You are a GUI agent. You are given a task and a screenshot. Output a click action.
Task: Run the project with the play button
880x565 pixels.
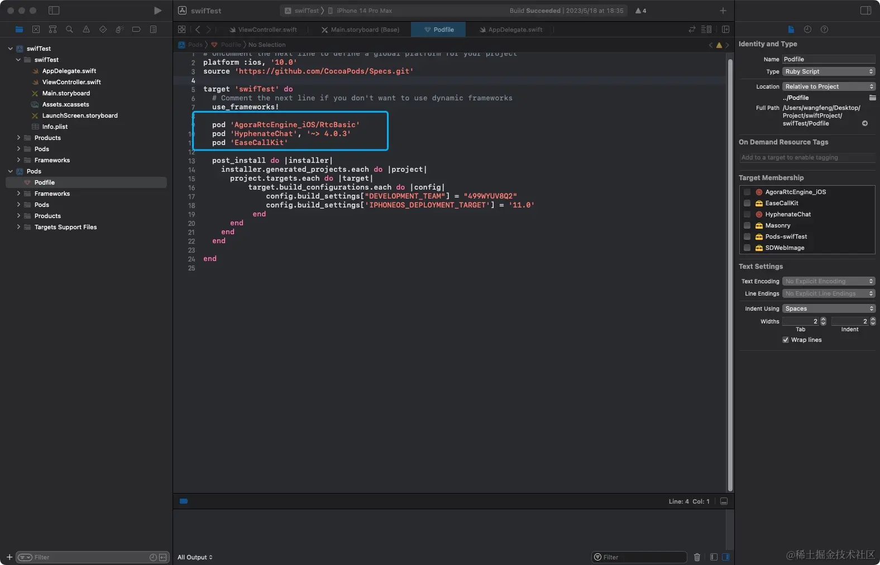tap(157, 11)
